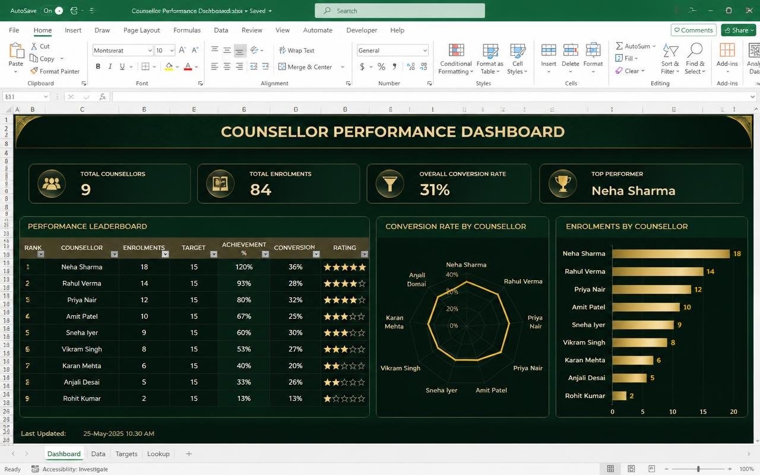Open Sort & Filter options

[671, 59]
